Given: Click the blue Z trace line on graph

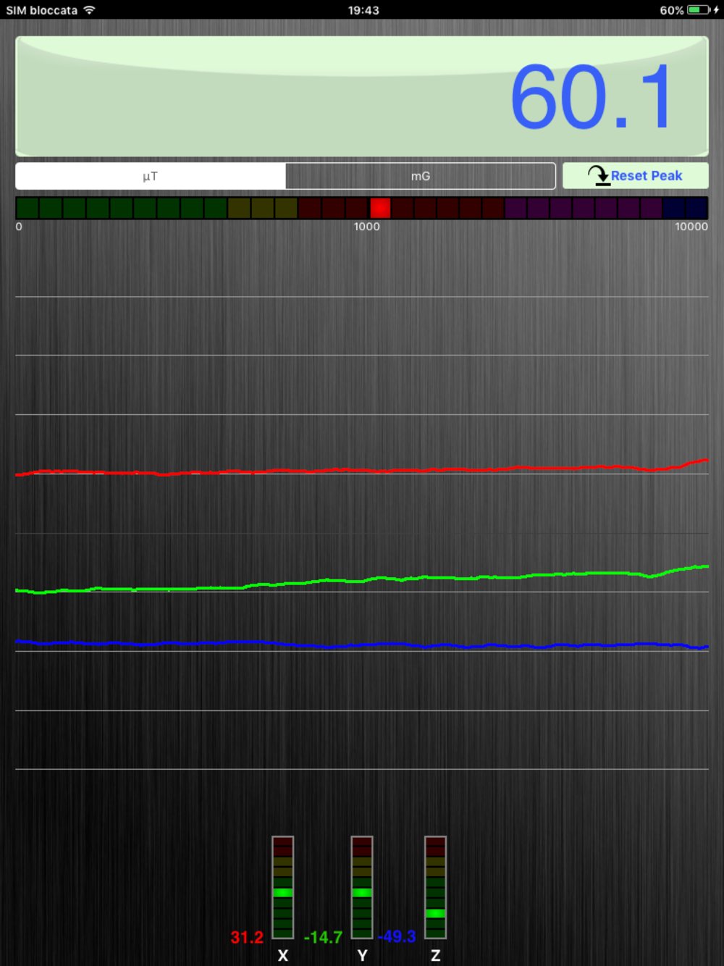Looking at the screenshot, I should (x=362, y=644).
